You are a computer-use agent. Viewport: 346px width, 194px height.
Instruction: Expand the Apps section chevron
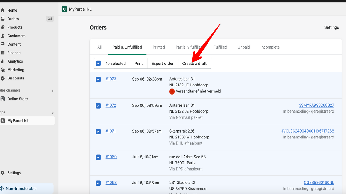pos(53,113)
